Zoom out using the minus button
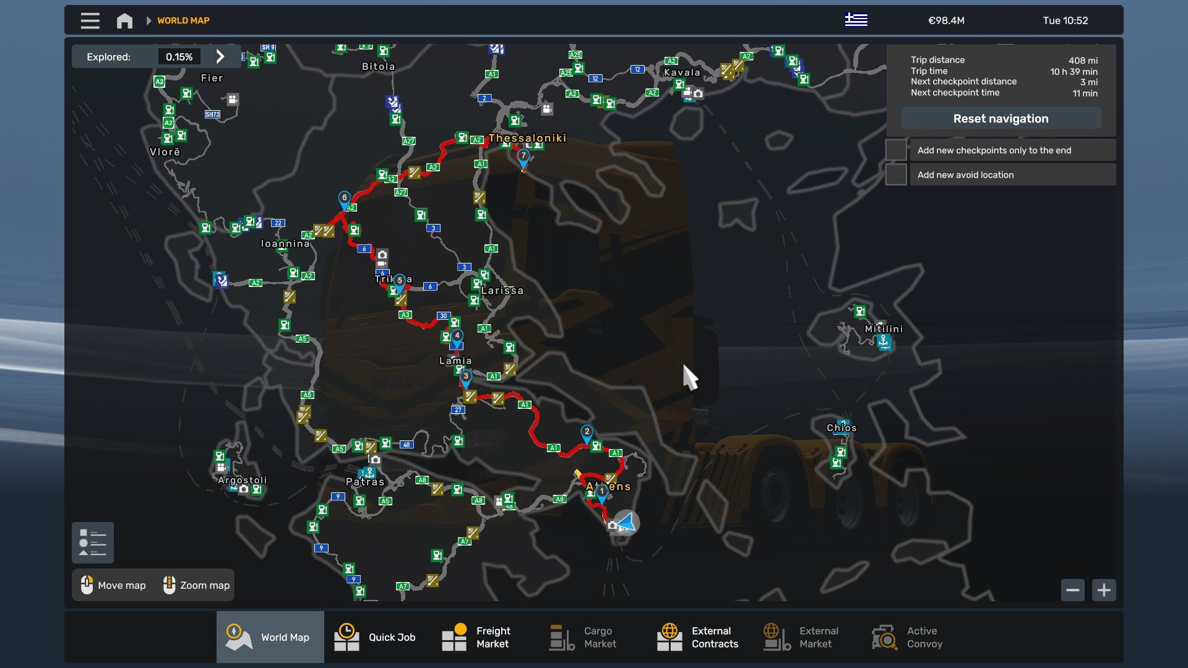Image resolution: width=1188 pixels, height=668 pixels. [1074, 590]
